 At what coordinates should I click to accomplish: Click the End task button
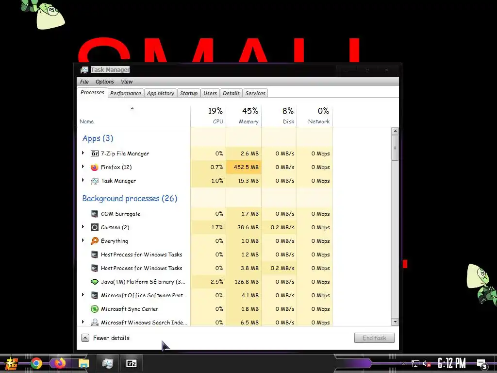(x=374, y=338)
